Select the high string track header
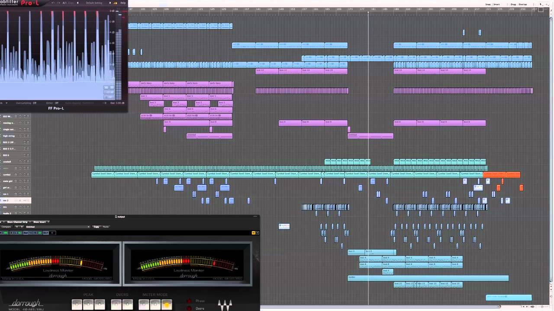 pyautogui.click(x=16, y=136)
